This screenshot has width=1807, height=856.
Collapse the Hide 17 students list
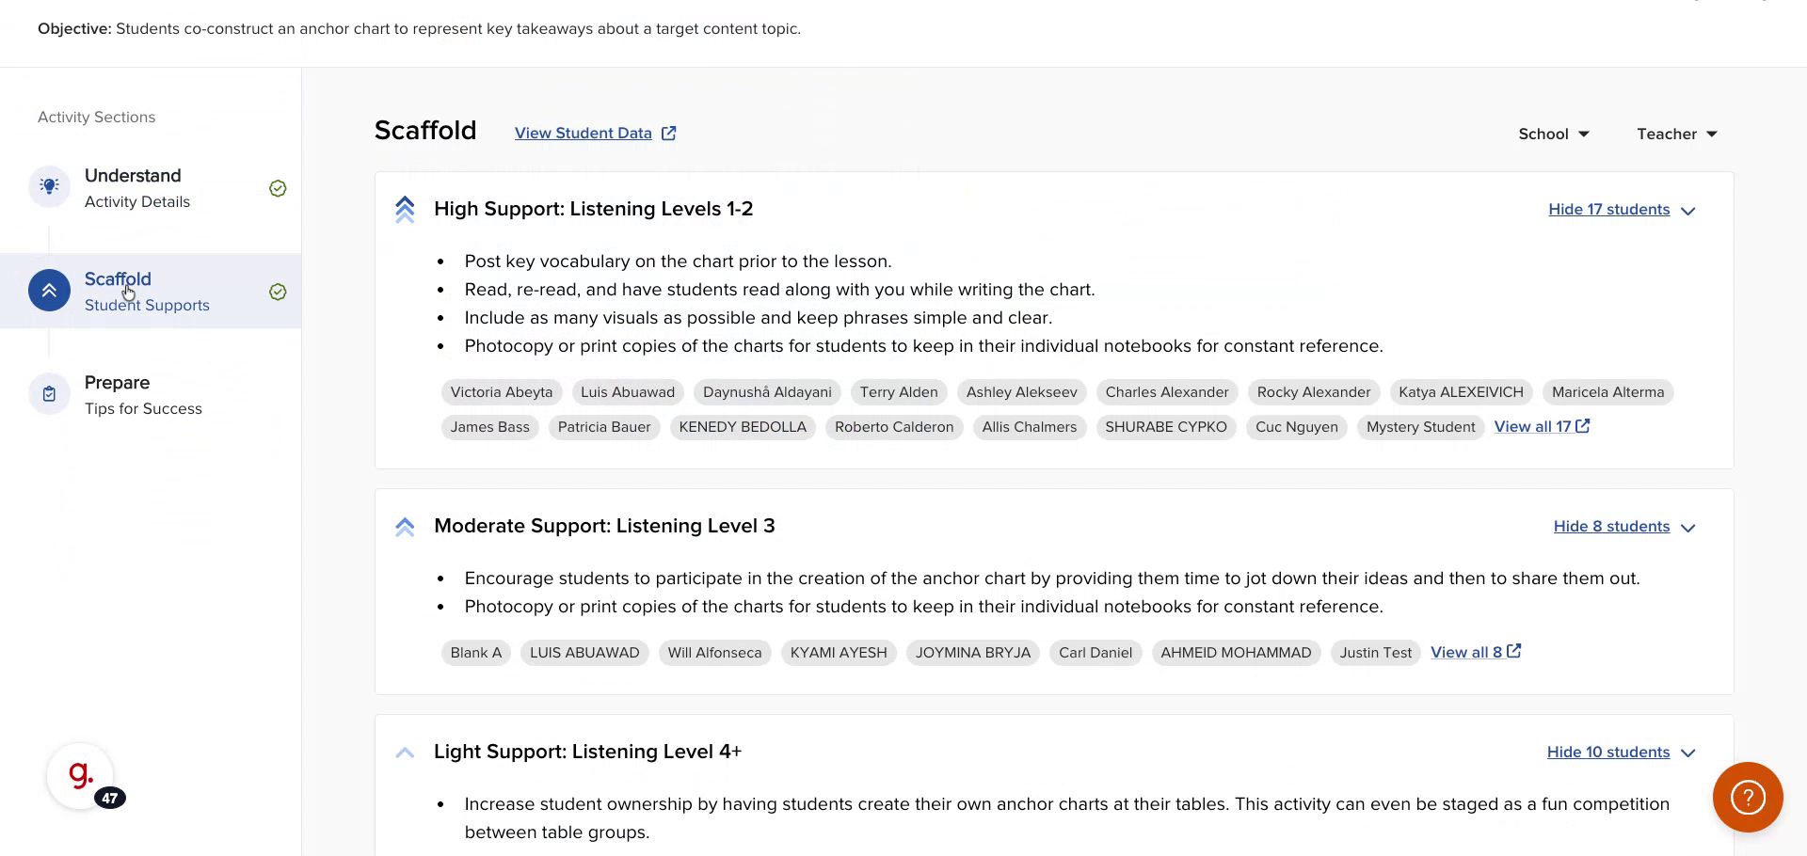[x=1621, y=210]
